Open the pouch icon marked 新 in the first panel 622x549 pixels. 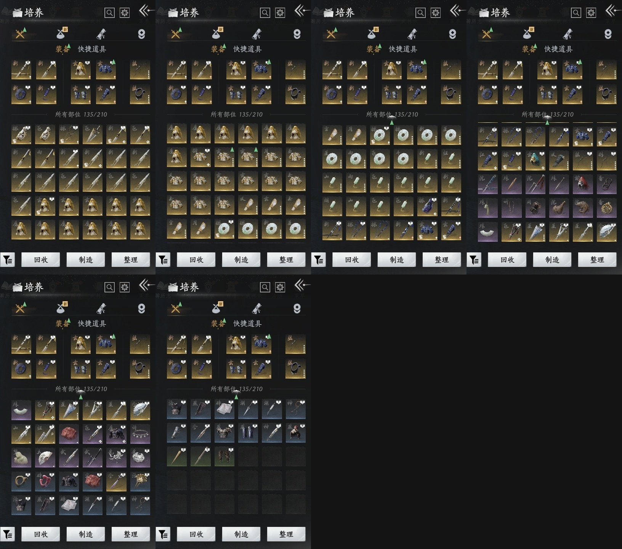(61, 34)
